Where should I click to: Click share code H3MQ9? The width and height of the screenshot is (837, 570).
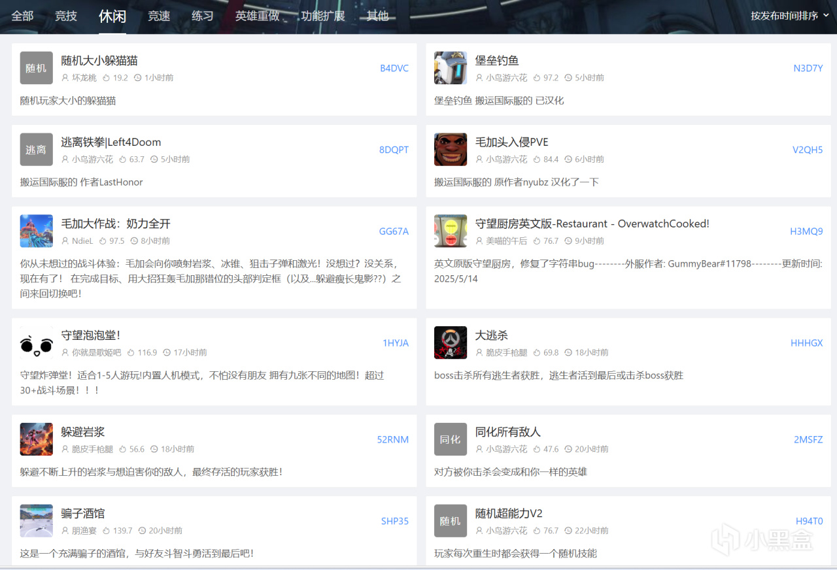coord(806,231)
